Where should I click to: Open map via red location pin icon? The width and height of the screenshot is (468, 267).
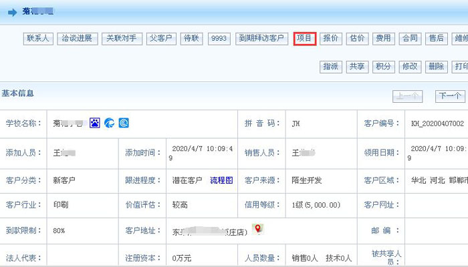[x=257, y=229]
